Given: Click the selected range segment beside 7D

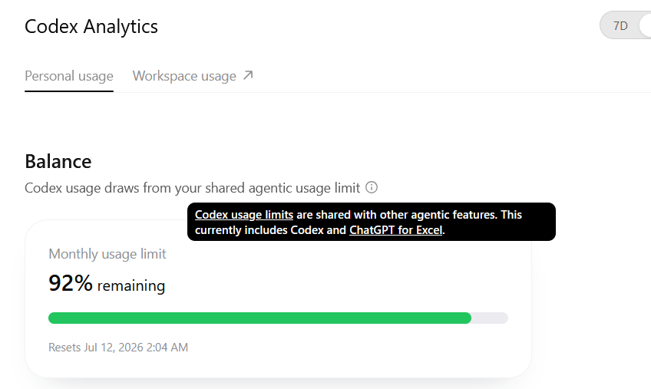Looking at the screenshot, I should click(646, 26).
